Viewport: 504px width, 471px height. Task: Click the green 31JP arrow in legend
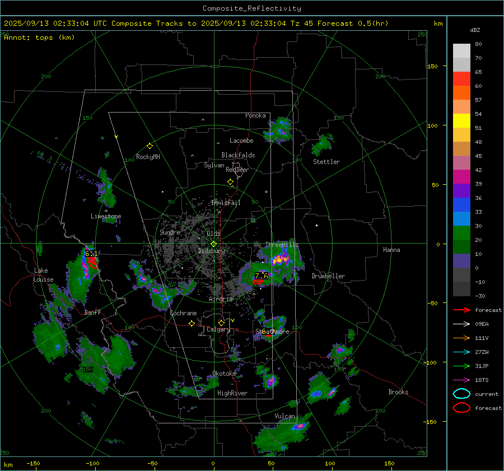tap(461, 366)
